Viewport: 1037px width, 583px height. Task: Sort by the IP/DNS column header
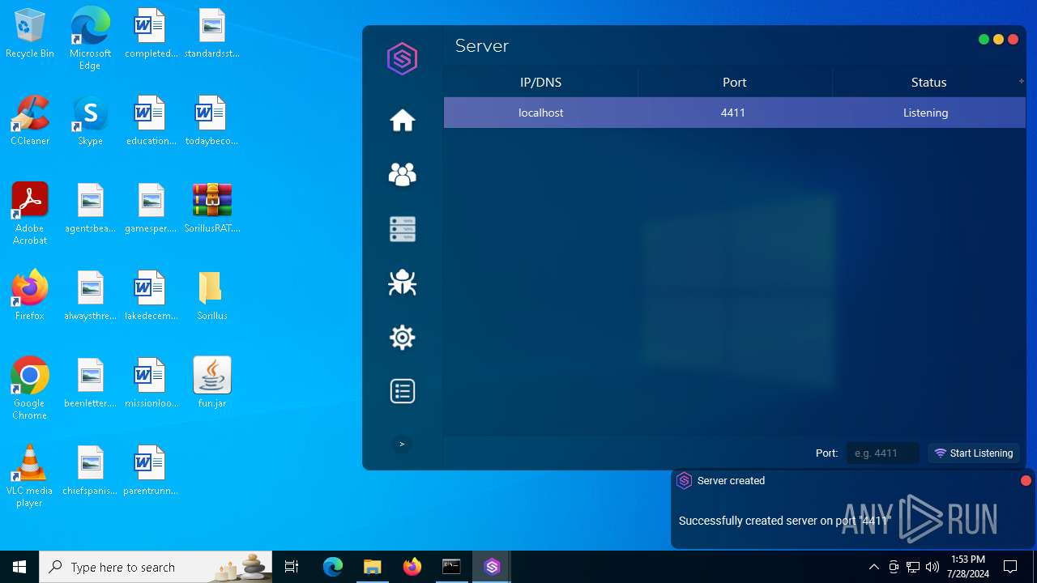540,83
